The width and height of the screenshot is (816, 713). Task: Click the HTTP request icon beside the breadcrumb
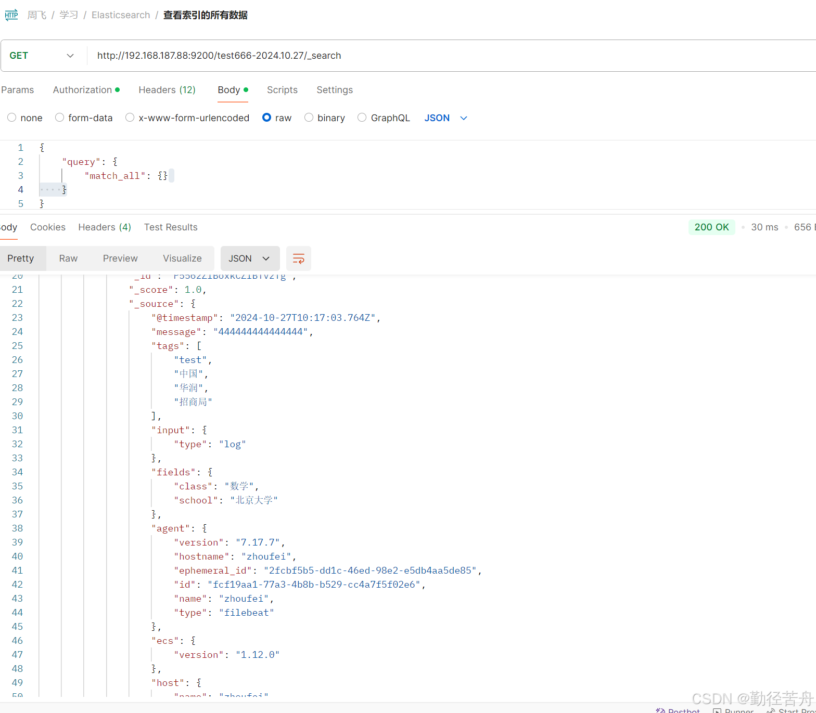(11, 15)
